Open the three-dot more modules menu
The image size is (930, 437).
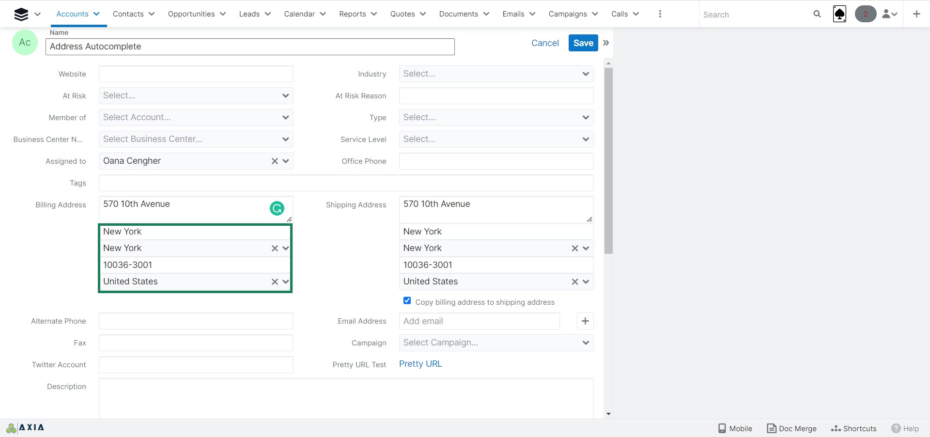point(660,14)
